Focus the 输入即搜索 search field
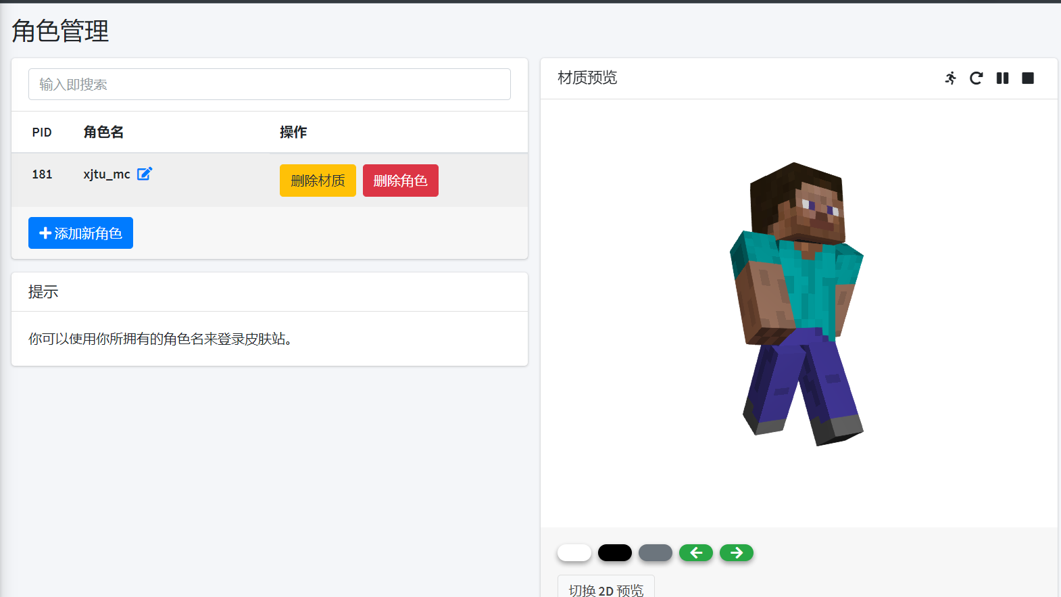 pyautogui.click(x=270, y=85)
